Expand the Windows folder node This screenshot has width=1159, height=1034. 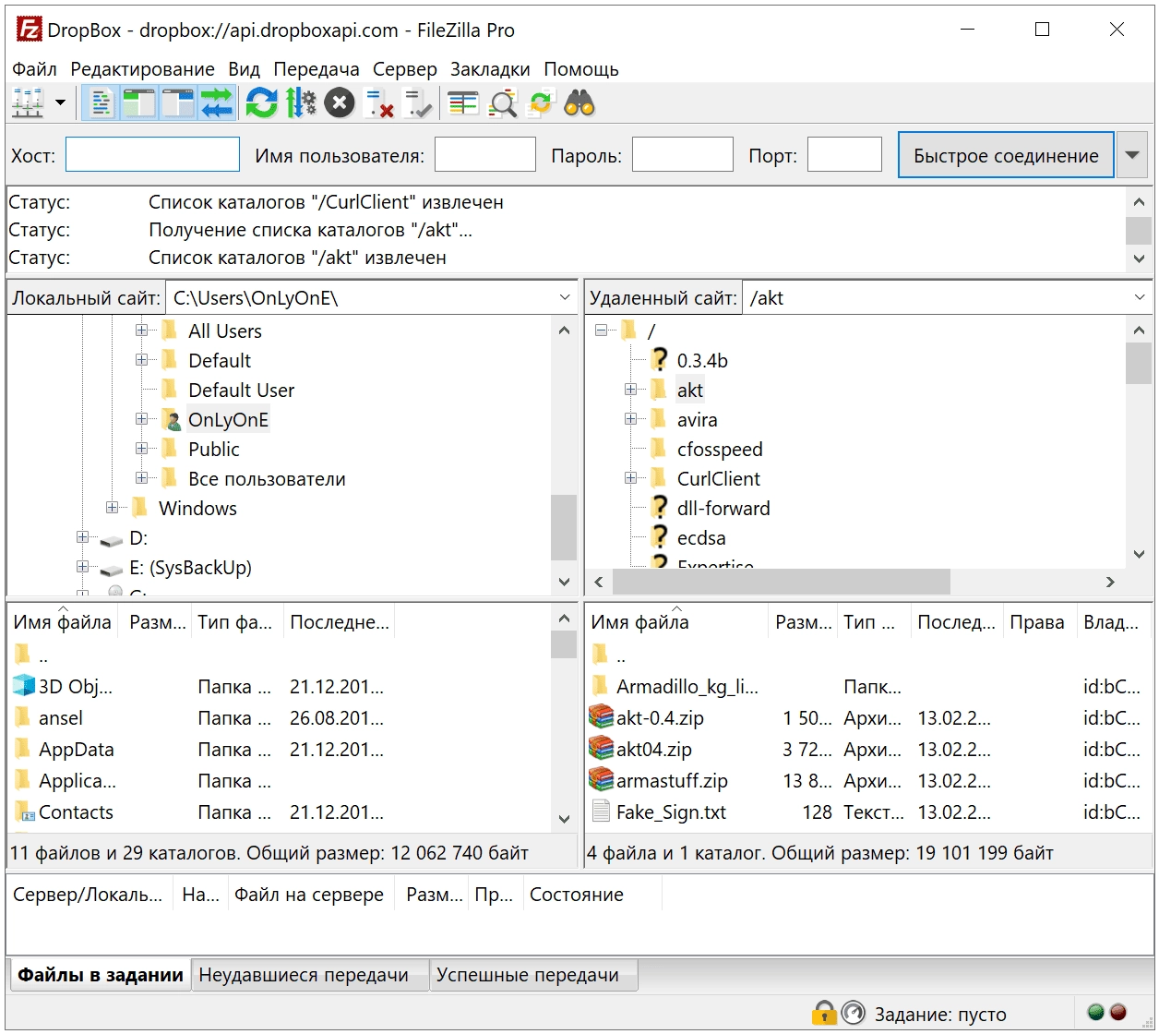point(112,508)
